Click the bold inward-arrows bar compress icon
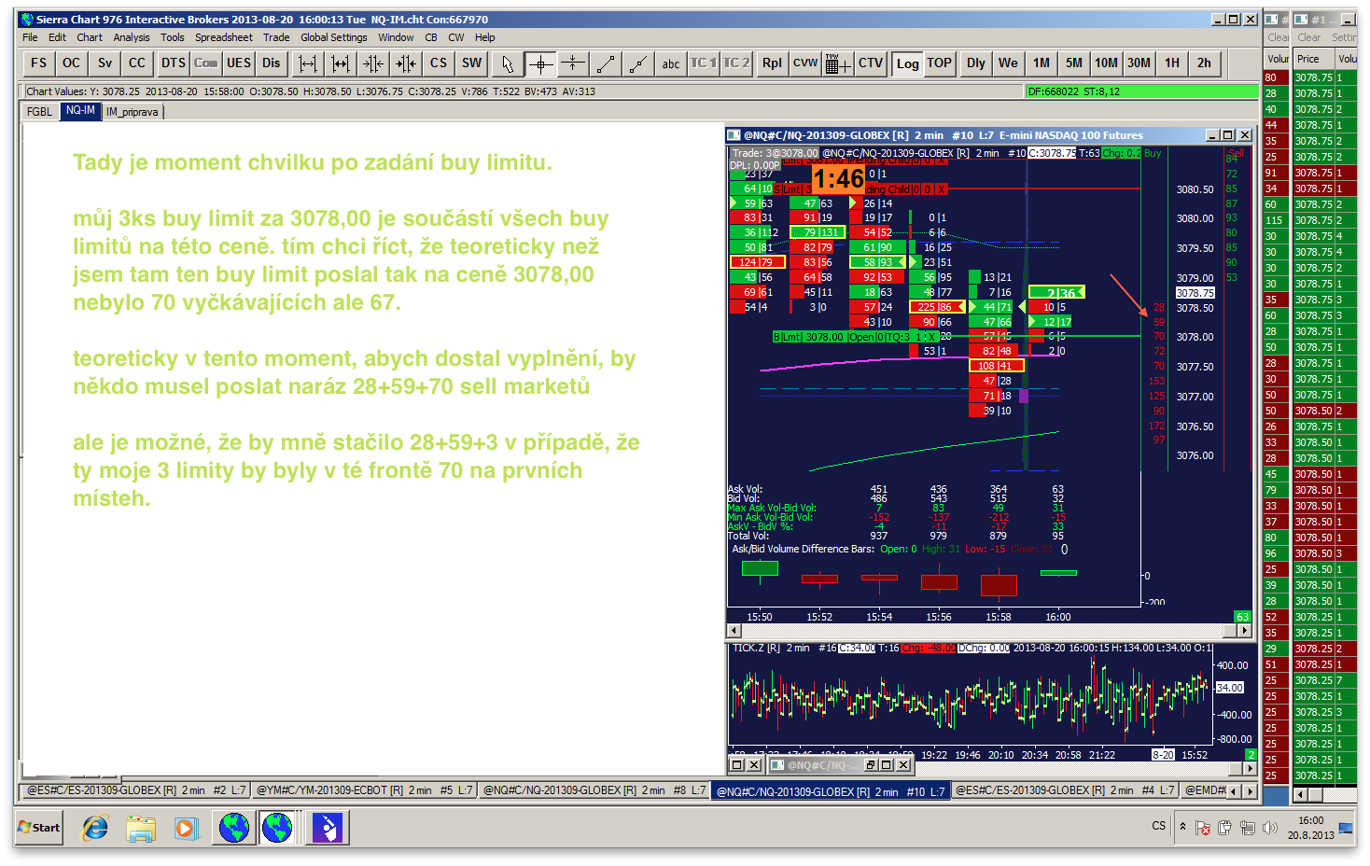The image size is (1370, 866). pos(406,63)
